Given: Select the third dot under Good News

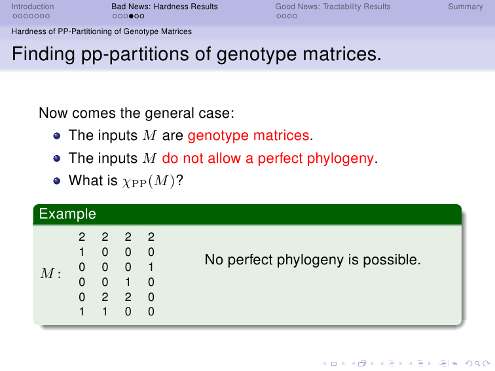Looking at the screenshot, I should (289, 16).
